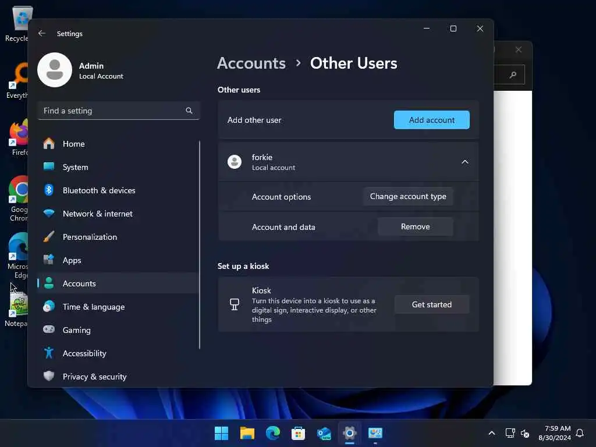This screenshot has width=596, height=447.
Task: Open Home in the Settings sidebar
Action: pos(118,144)
